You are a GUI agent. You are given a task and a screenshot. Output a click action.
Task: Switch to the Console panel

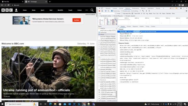(x=115, y=8)
